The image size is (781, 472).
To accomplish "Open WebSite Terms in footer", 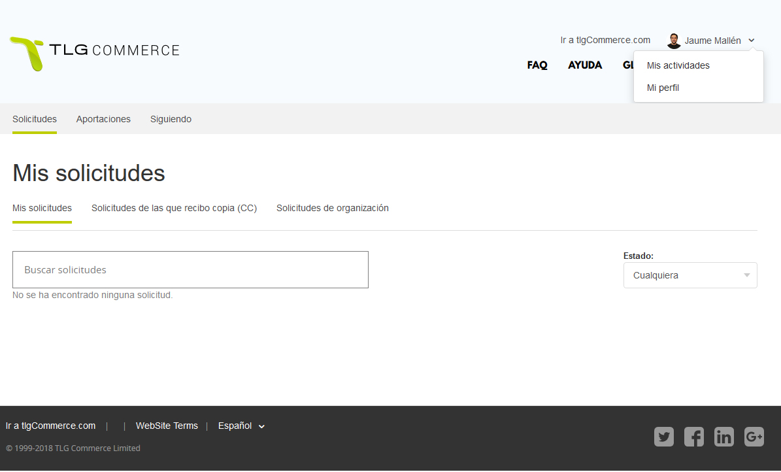I will tap(167, 426).
